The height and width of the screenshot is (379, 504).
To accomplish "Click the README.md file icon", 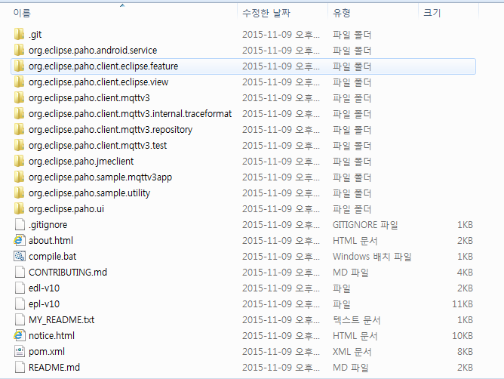I will (20, 367).
